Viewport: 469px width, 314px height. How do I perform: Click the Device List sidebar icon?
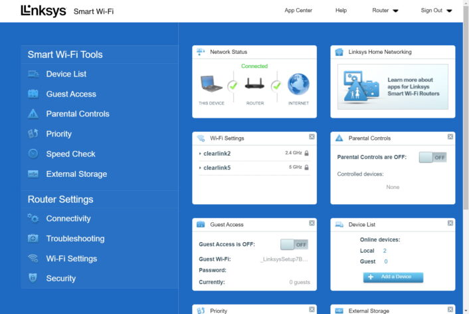point(33,74)
